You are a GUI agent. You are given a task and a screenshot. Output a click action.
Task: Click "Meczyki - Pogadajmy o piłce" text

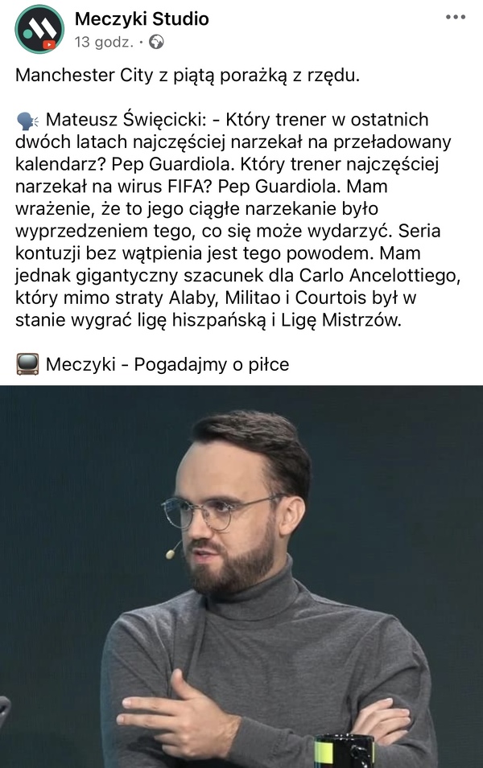point(167,364)
